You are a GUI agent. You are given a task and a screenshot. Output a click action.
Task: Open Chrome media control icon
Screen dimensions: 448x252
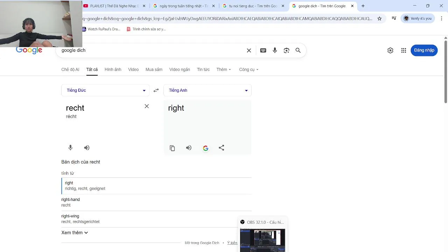(394, 19)
